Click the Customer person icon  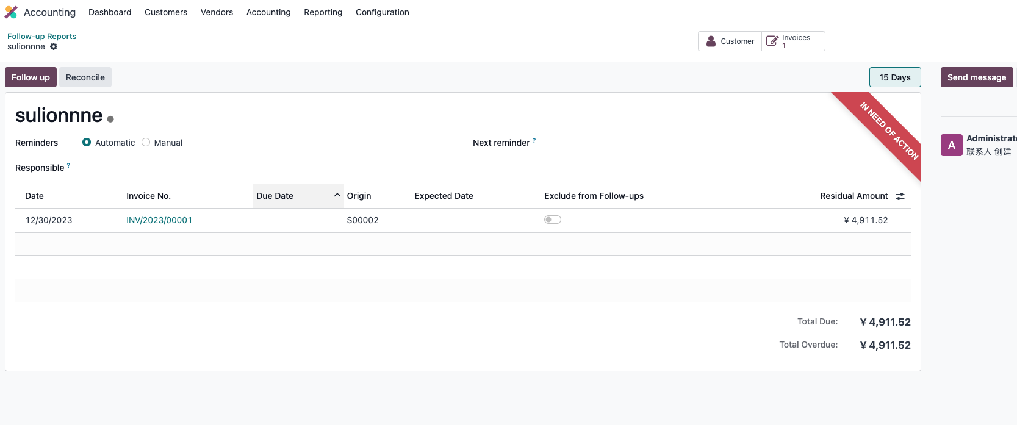click(711, 41)
